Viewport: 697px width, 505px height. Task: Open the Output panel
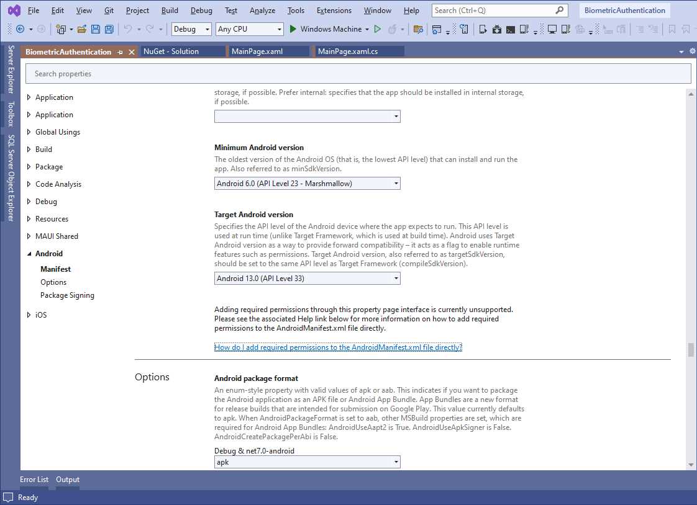(68, 480)
